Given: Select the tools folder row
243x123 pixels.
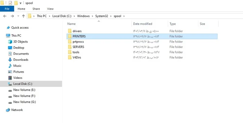Looking at the screenshot, I should 142,52.
